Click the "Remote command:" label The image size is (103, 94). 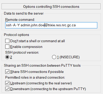click(20, 20)
